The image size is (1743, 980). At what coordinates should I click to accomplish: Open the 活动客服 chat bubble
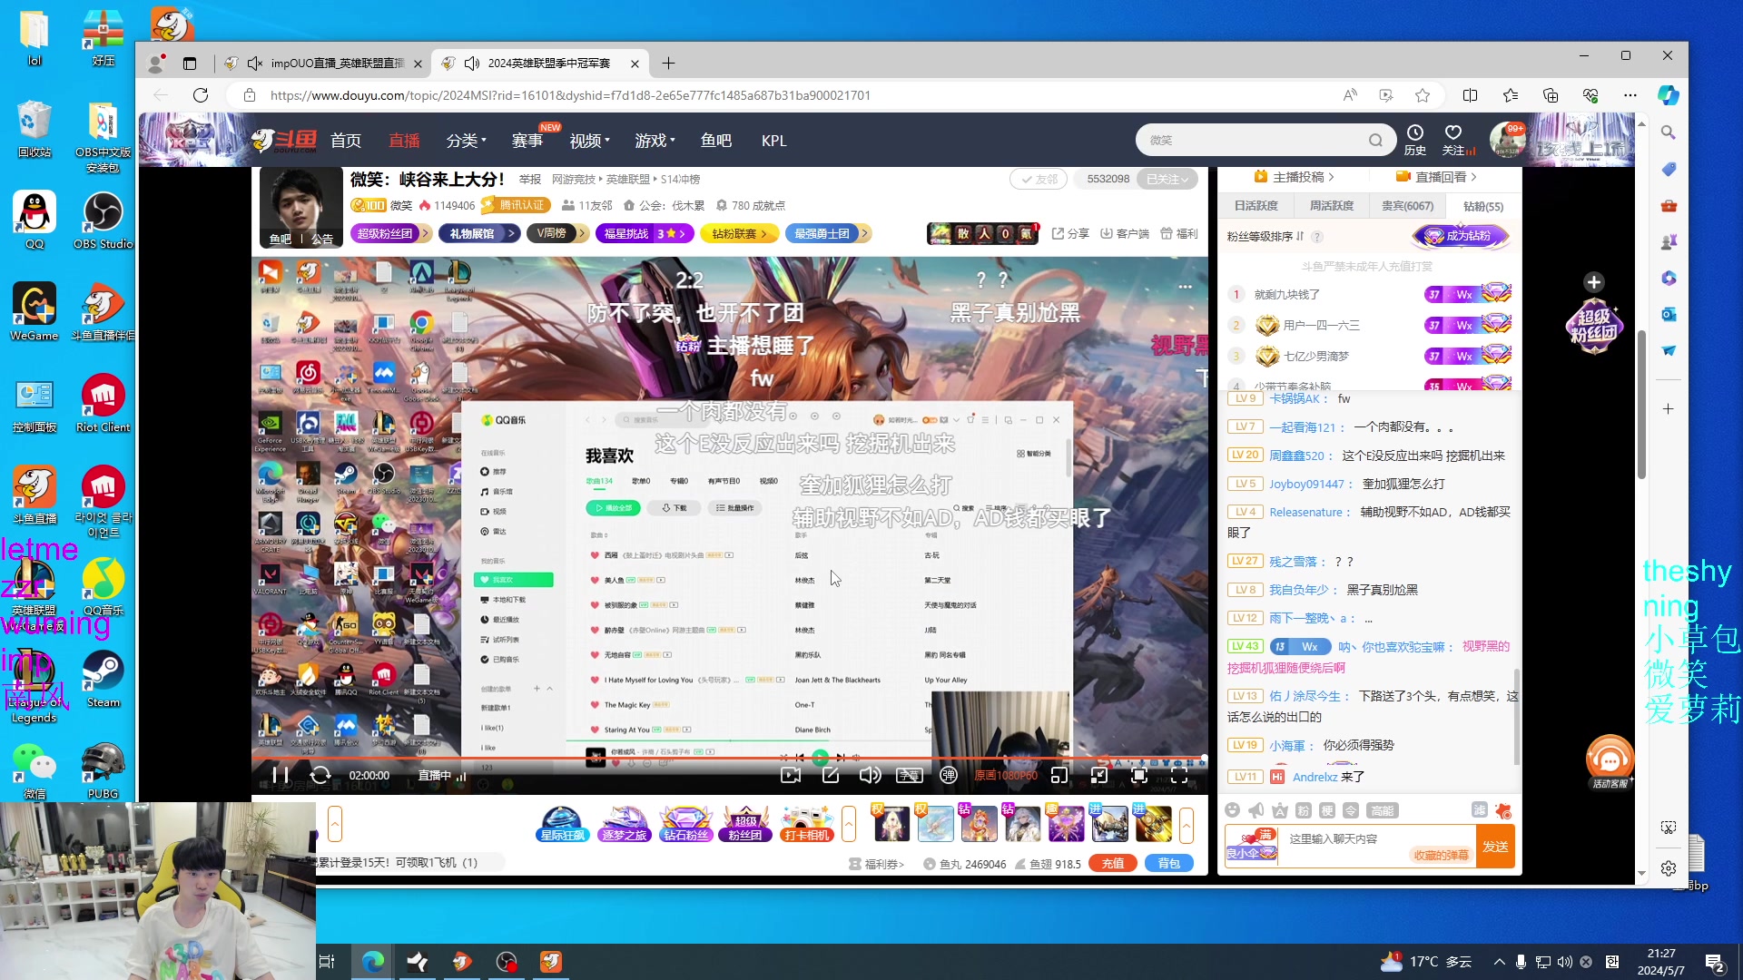(x=1610, y=760)
